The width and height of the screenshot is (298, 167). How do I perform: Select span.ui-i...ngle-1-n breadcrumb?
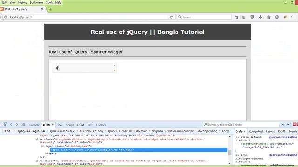tap(31, 131)
